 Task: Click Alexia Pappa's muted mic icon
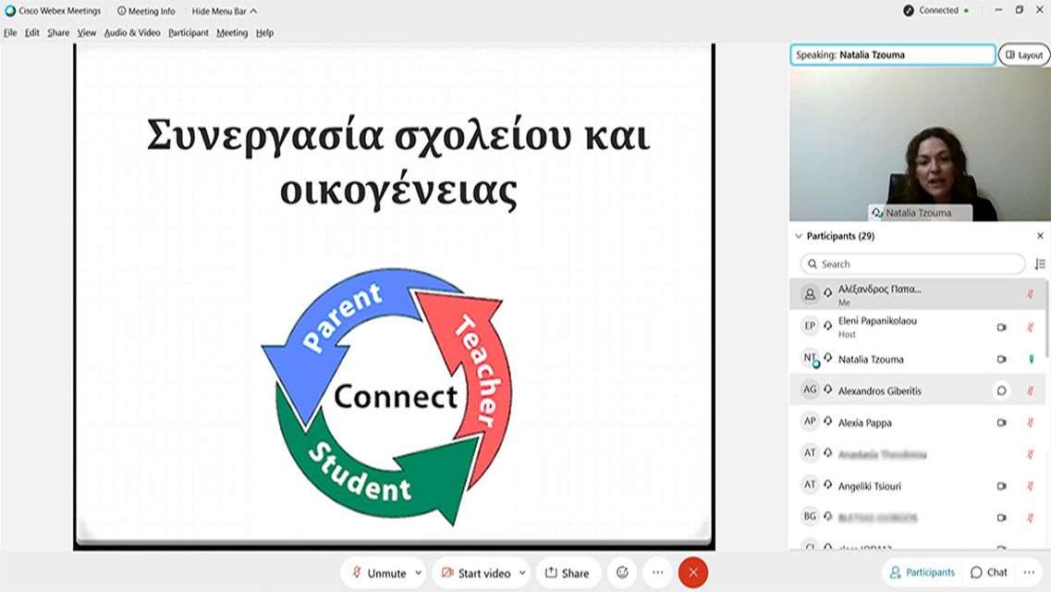click(x=1031, y=423)
